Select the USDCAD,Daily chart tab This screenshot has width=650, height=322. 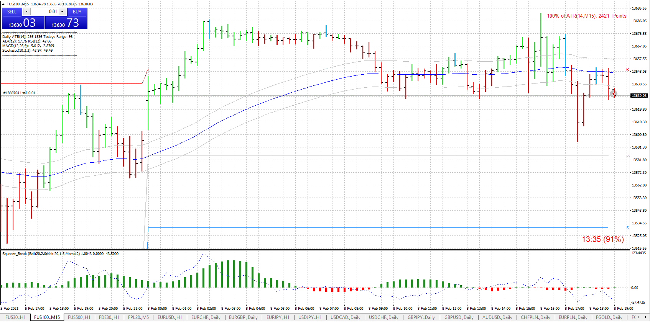pos(346,317)
